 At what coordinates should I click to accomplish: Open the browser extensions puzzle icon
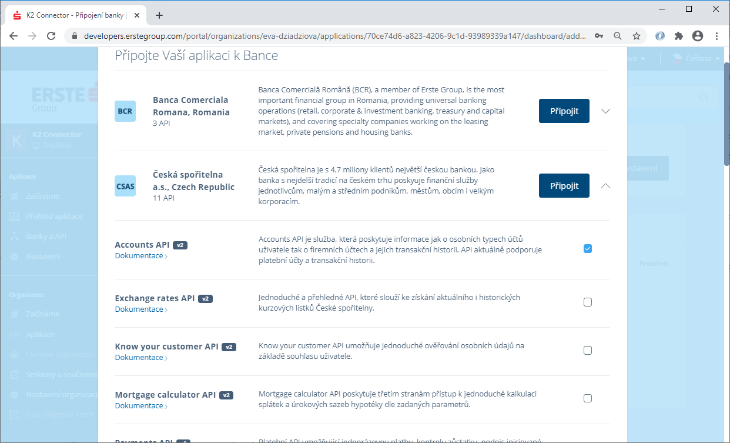679,36
